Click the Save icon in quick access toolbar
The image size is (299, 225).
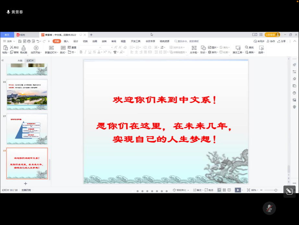tap(20, 41)
